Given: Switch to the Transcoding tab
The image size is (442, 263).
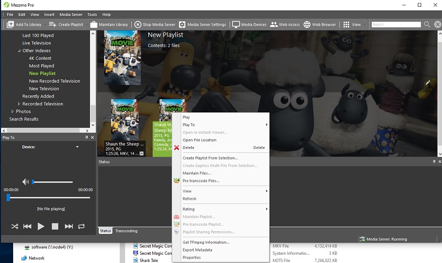Looking at the screenshot, I should (x=126, y=231).
